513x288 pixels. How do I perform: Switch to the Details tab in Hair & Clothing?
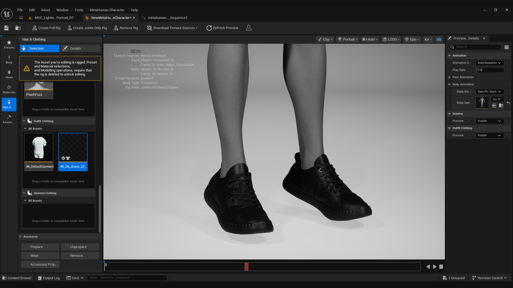[x=80, y=48]
